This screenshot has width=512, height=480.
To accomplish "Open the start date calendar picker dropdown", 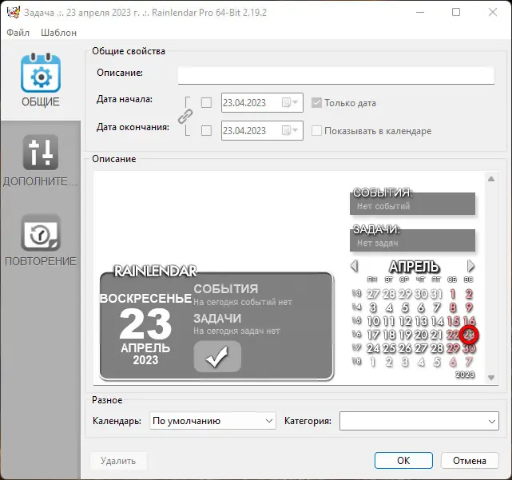I will pos(290,102).
